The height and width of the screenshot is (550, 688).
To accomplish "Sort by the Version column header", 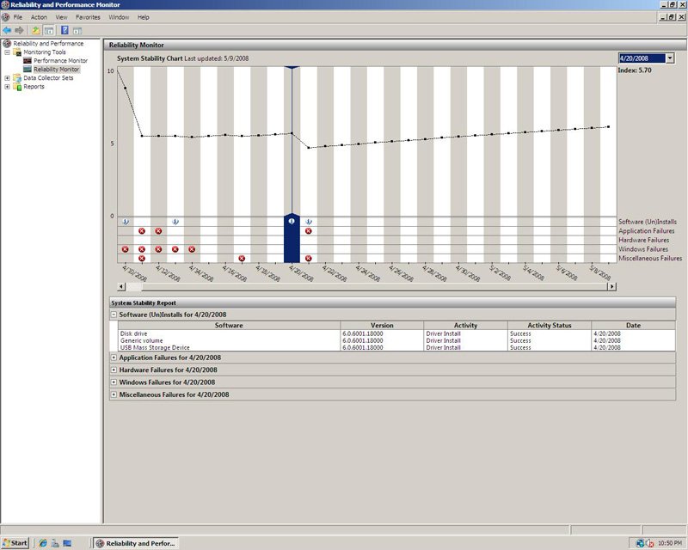I will pos(382,326).
